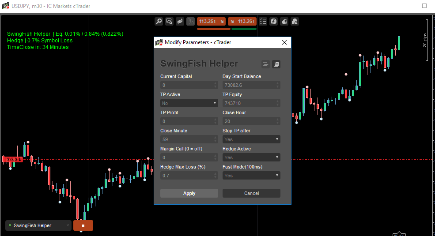Click the Hedge Max Loss (%) field
Viewport: 435px width, 236px height.
click(x=189, y=175)
